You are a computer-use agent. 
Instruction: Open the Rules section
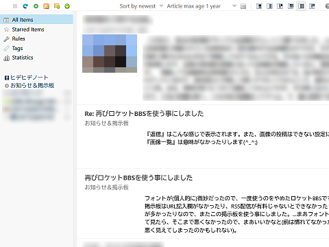[x=19, y=38]
